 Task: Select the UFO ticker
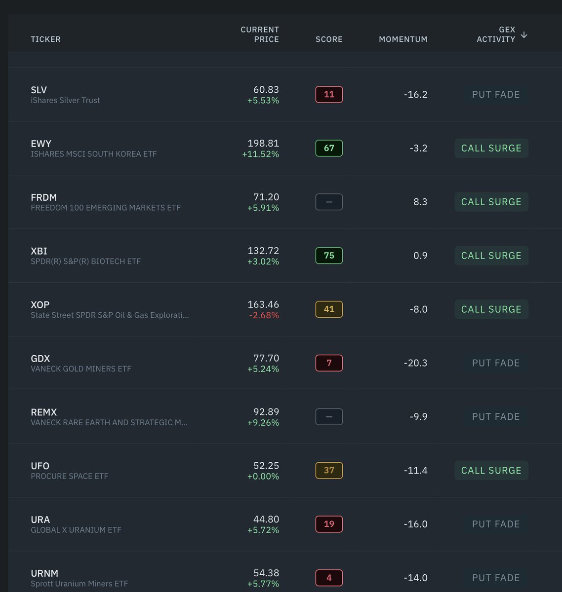pos(40,466)
